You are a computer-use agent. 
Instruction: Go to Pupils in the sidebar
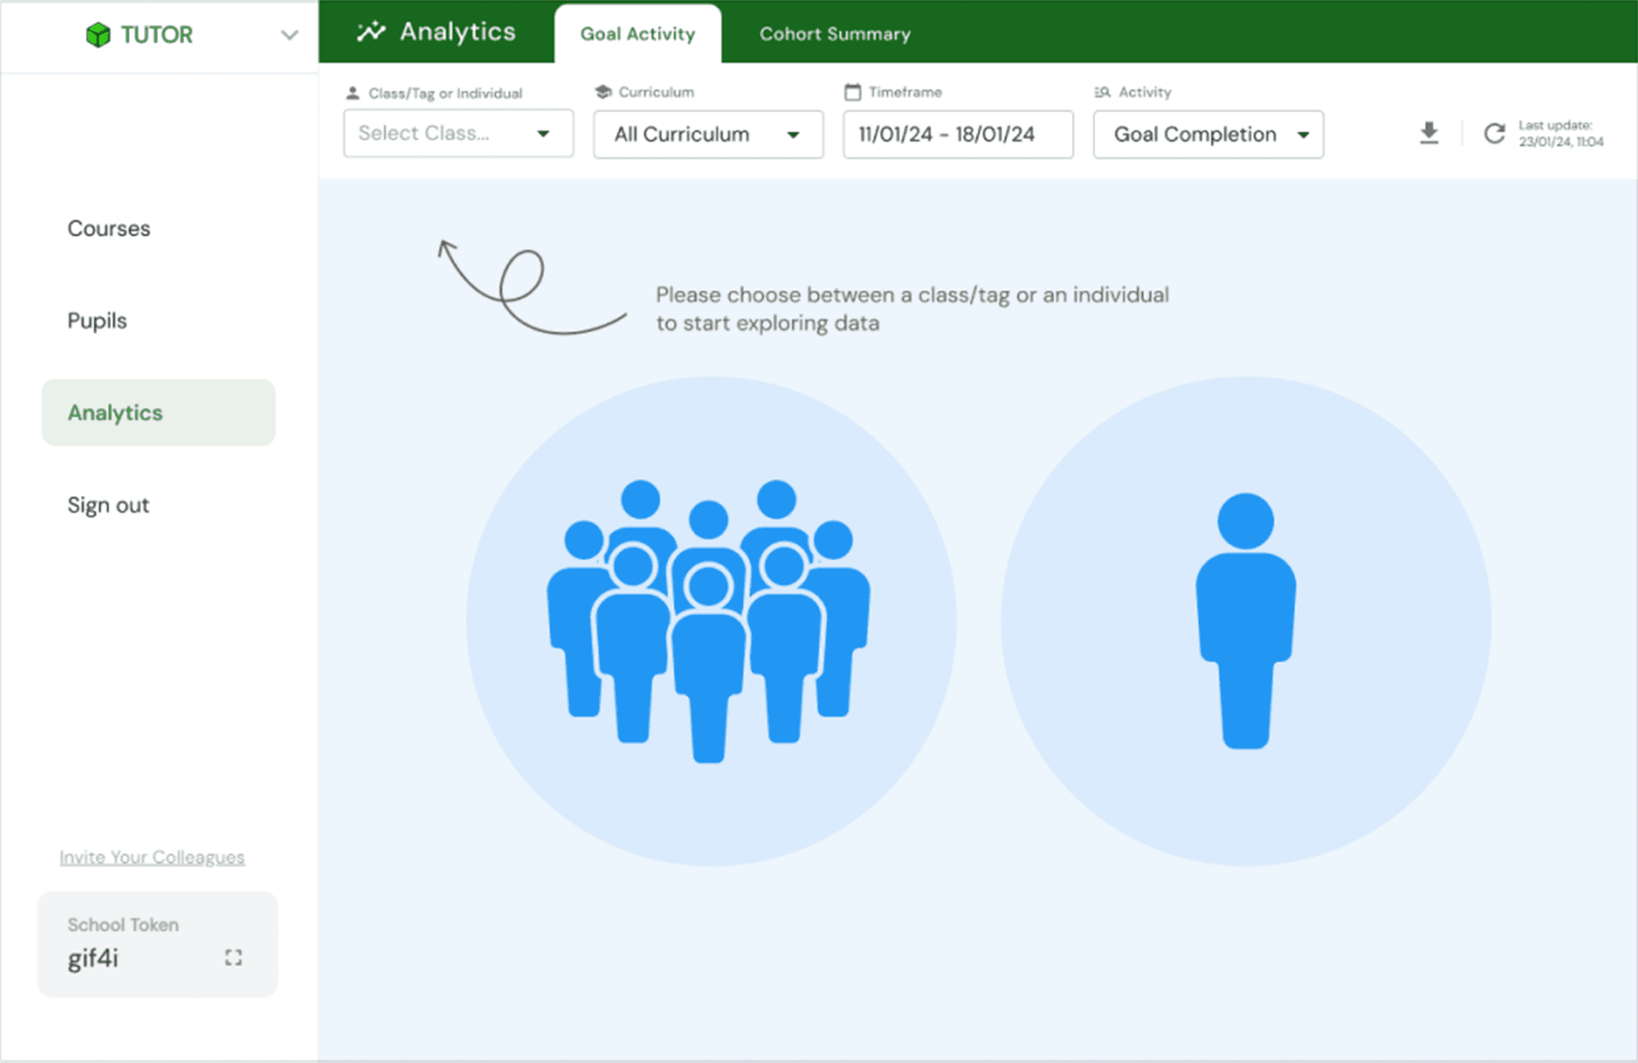point(97,320)
